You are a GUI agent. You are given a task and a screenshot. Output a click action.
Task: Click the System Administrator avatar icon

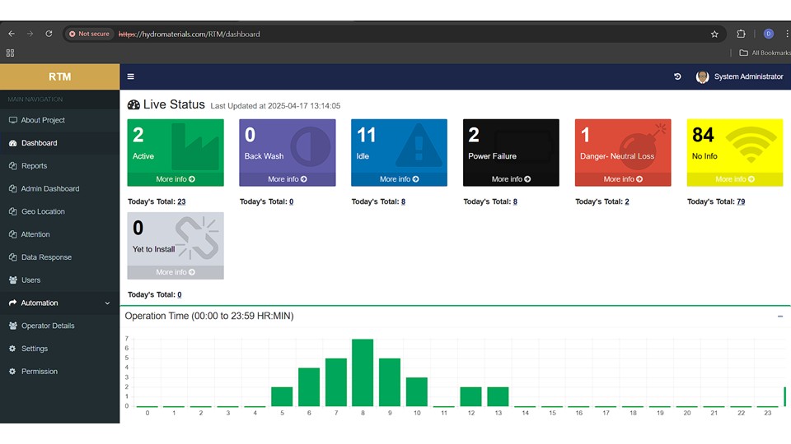702,76
